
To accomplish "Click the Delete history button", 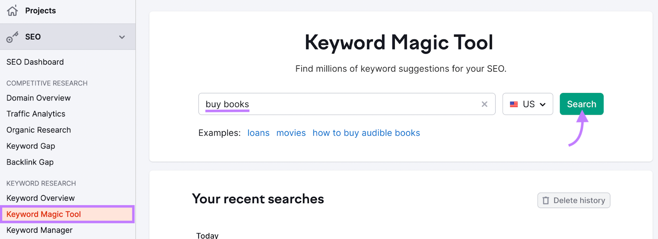I will click(x=574, y=200).
